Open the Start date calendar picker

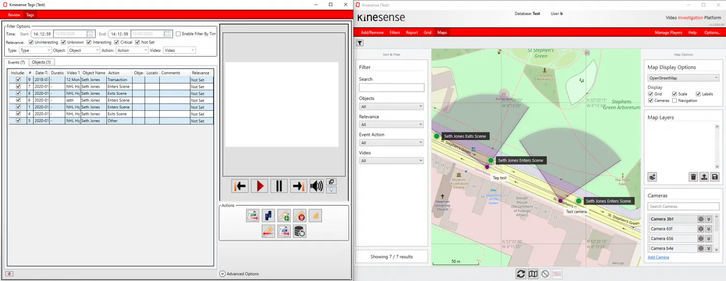click(x=90, y=34)
